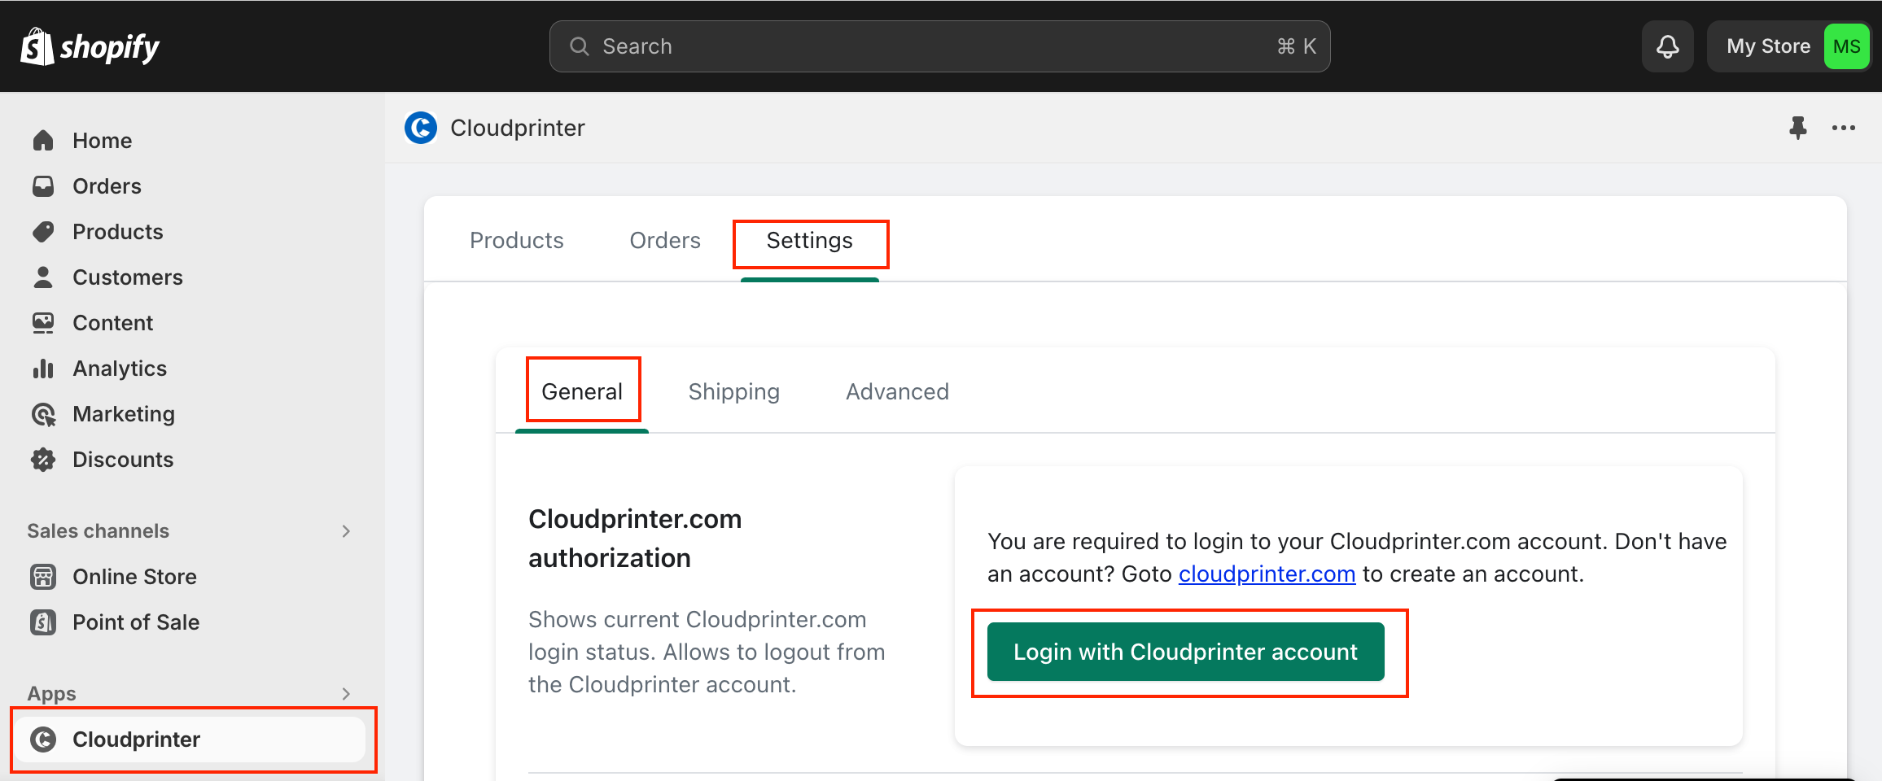Follow the cloudprinter.com link
This screenshot has height=781, width=1882.
tap(1267, 574)
